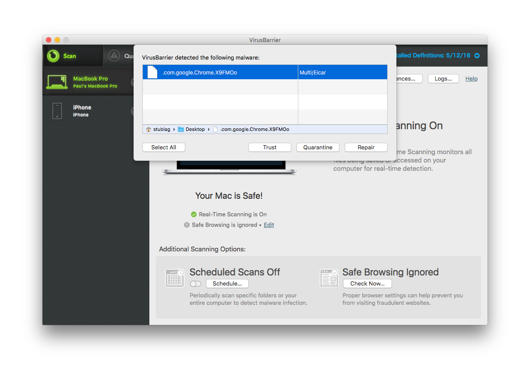Click the partly hidden Preferences... button
530x381 pixels.
(x=409, y=79)
